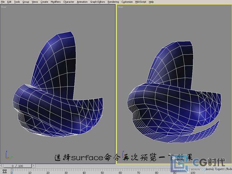The image size is (232, 174).
Task: Open the Character menu
Action: pos(69,2)
